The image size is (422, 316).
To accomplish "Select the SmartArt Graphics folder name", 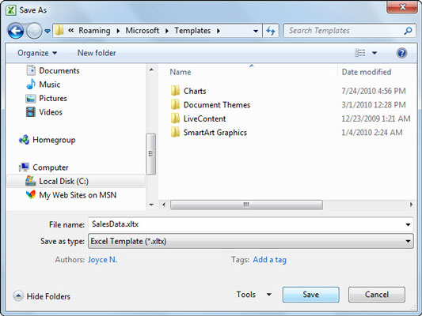I will (x=215, y=133).
